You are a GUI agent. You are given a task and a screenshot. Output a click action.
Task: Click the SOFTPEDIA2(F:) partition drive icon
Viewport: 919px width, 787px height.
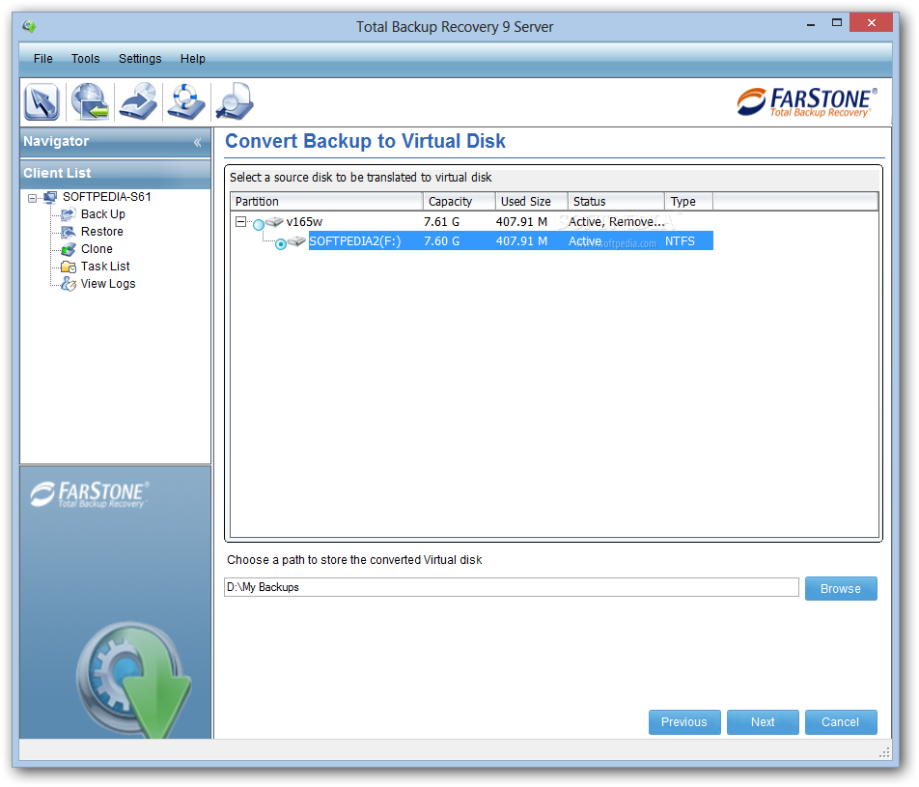[x=296, y=241]
